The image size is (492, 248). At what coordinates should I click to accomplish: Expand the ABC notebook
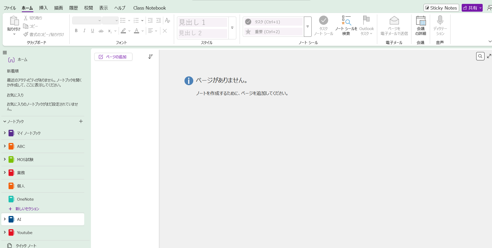4,146
